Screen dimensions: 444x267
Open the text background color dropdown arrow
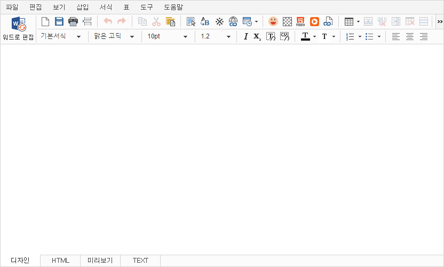click(x=334, y=36)
